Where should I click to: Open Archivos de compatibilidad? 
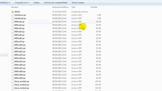(x=56, y=3)
